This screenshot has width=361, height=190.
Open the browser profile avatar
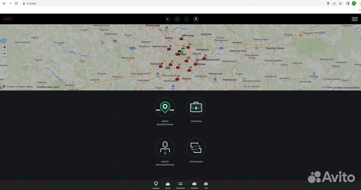coord(354,4)
